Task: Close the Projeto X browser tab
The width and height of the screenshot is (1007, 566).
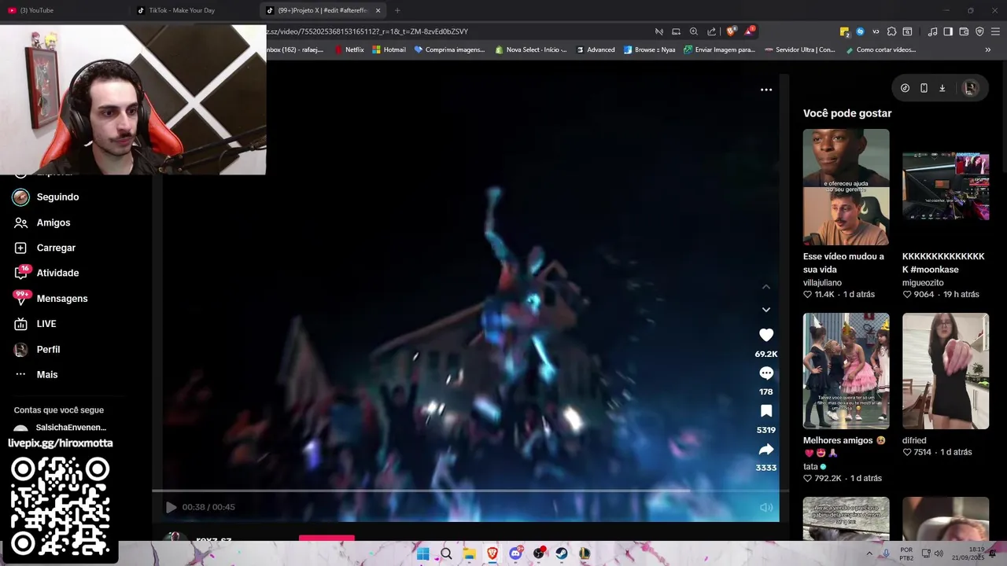Action: (x=378, y=10)
